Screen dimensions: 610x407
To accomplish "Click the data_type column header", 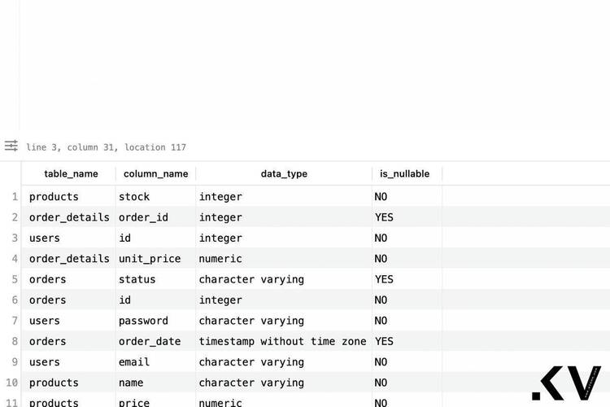I will [284, 173].
